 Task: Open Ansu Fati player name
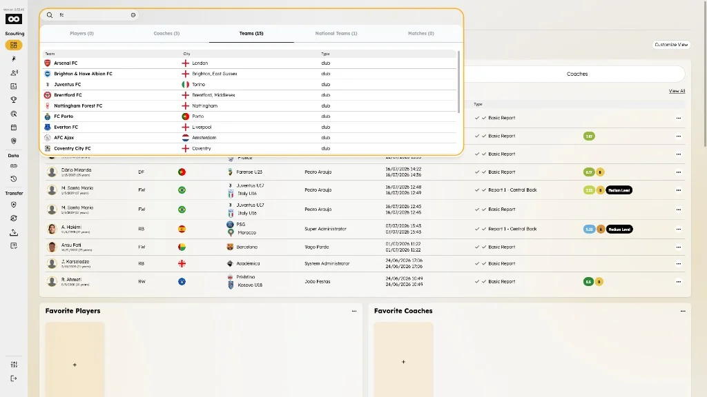pyautogui.click(x=71, y=245)
